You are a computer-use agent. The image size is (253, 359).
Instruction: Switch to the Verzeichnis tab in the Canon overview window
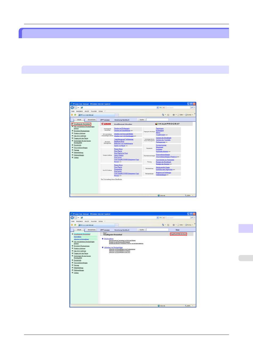click(x=92, y=120)
